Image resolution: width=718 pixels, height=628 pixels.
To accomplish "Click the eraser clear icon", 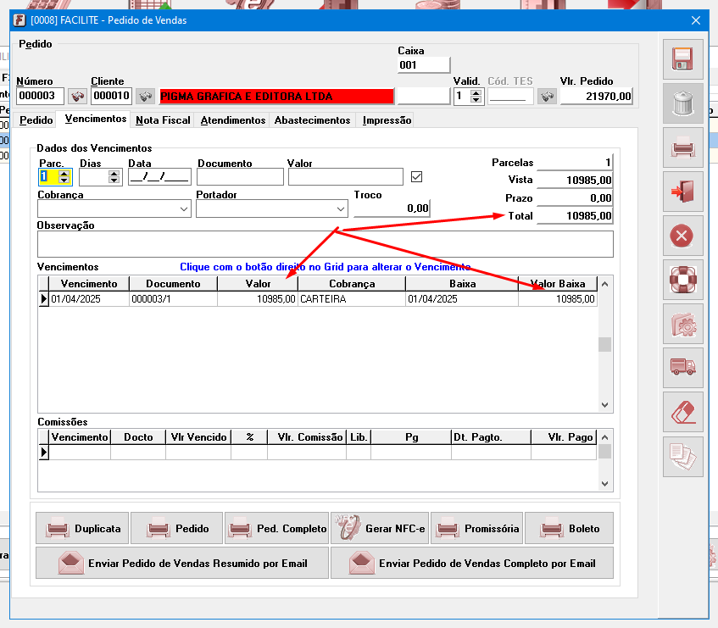I will pyautogui.click(x=682, y=412).
